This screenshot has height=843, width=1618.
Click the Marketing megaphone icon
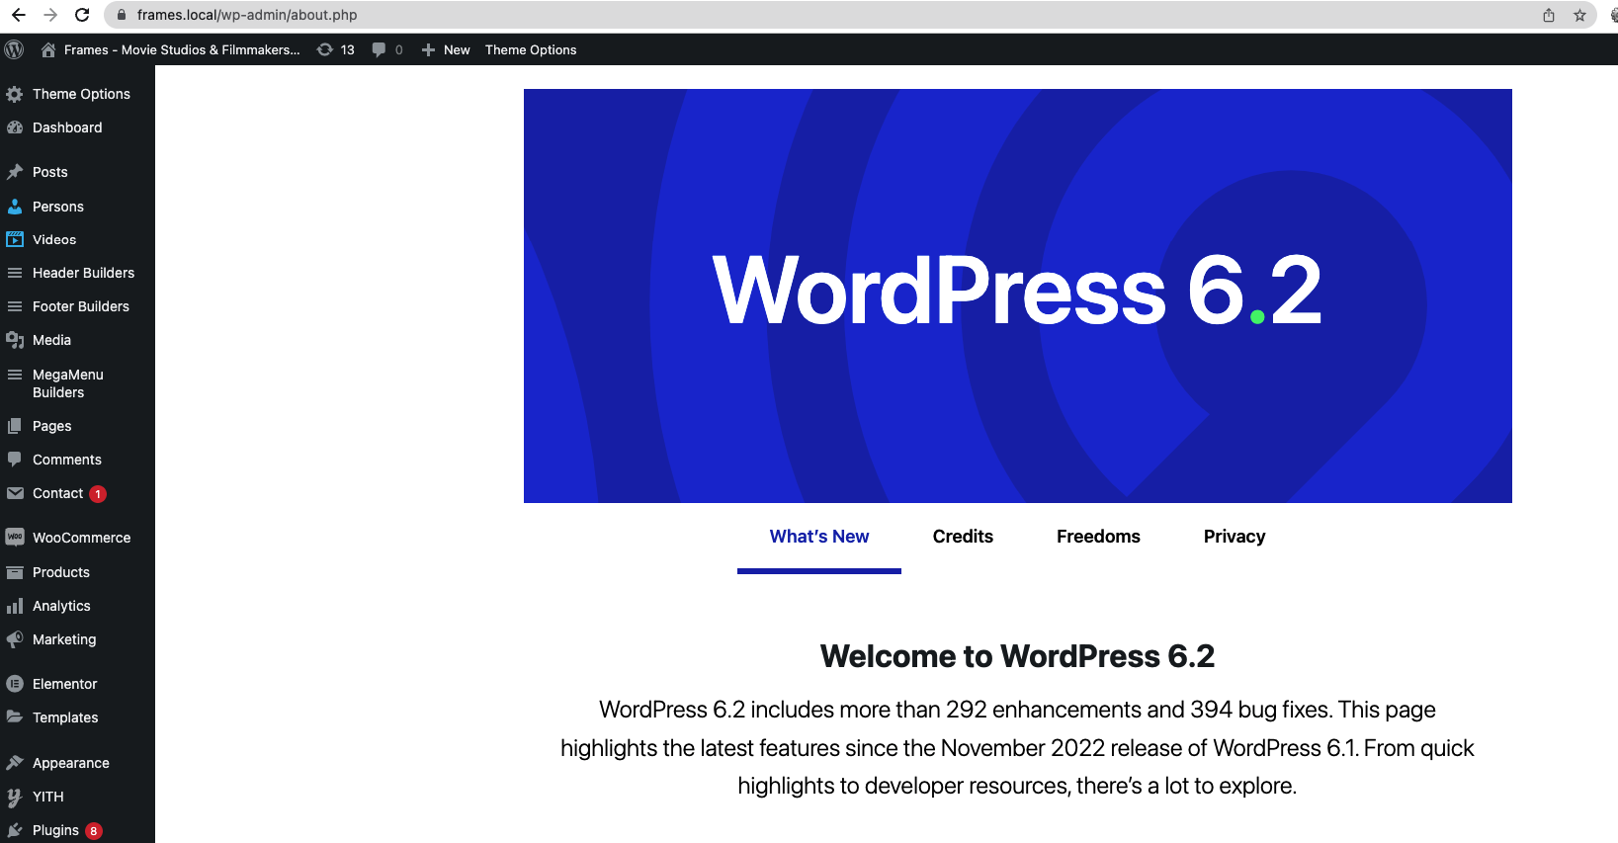[x=15, y=639]
